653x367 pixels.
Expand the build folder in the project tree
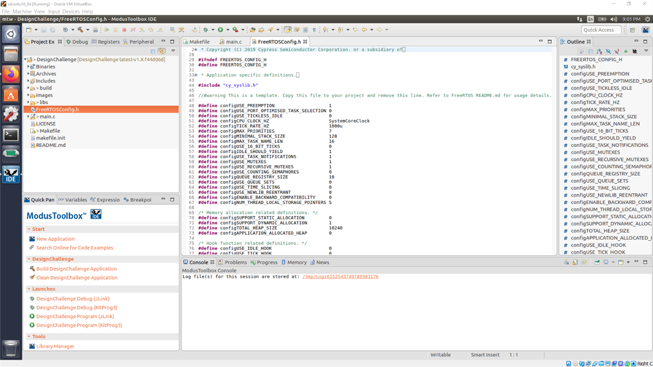pyautogui.click(x=29, y=88)
